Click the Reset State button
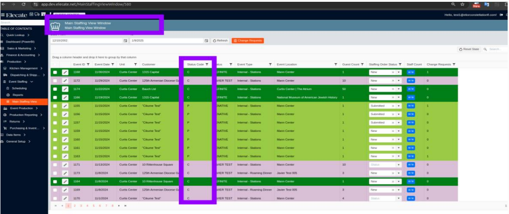The image size is (509, 214). pyautogui.click(x=469, y=49)
